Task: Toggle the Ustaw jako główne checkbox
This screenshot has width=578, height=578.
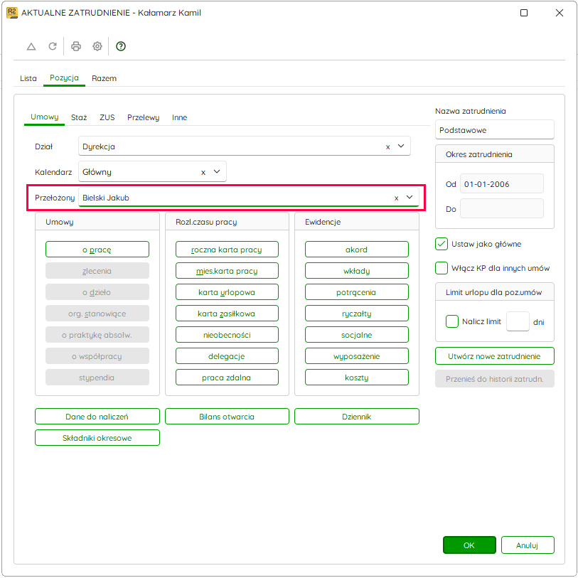Action: [441, 244]
